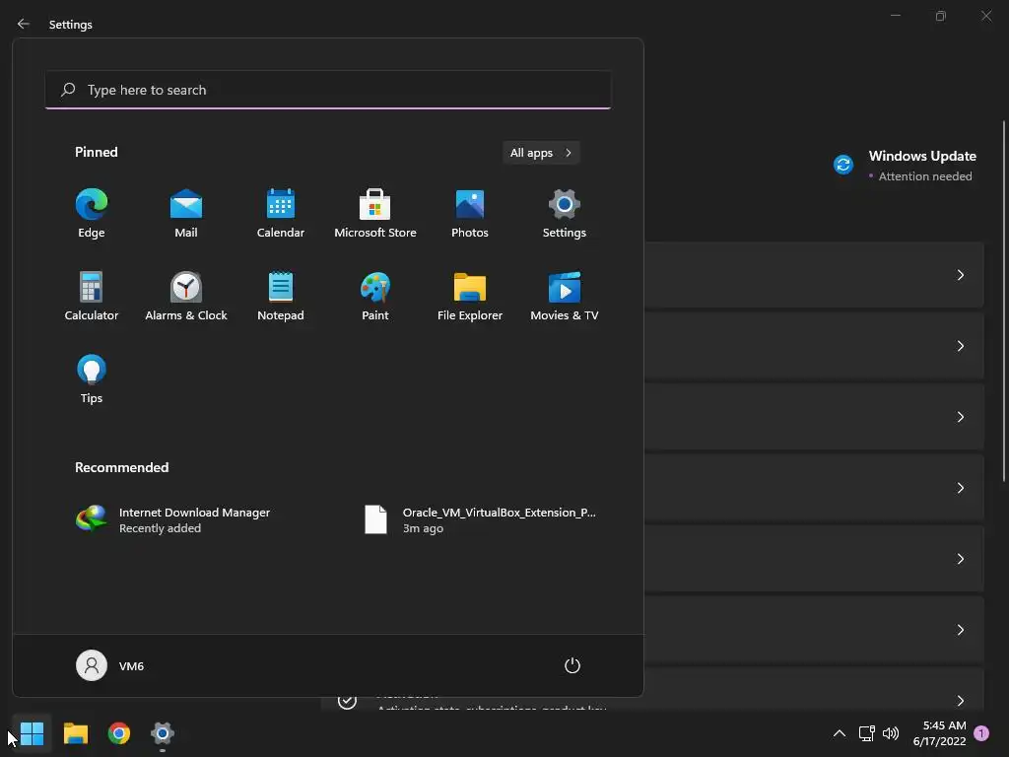Open the network icon in system tray
Viewport: 1009px width, 757px height.
866,733
